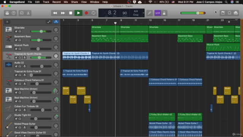Stop playback

[71, 13]
